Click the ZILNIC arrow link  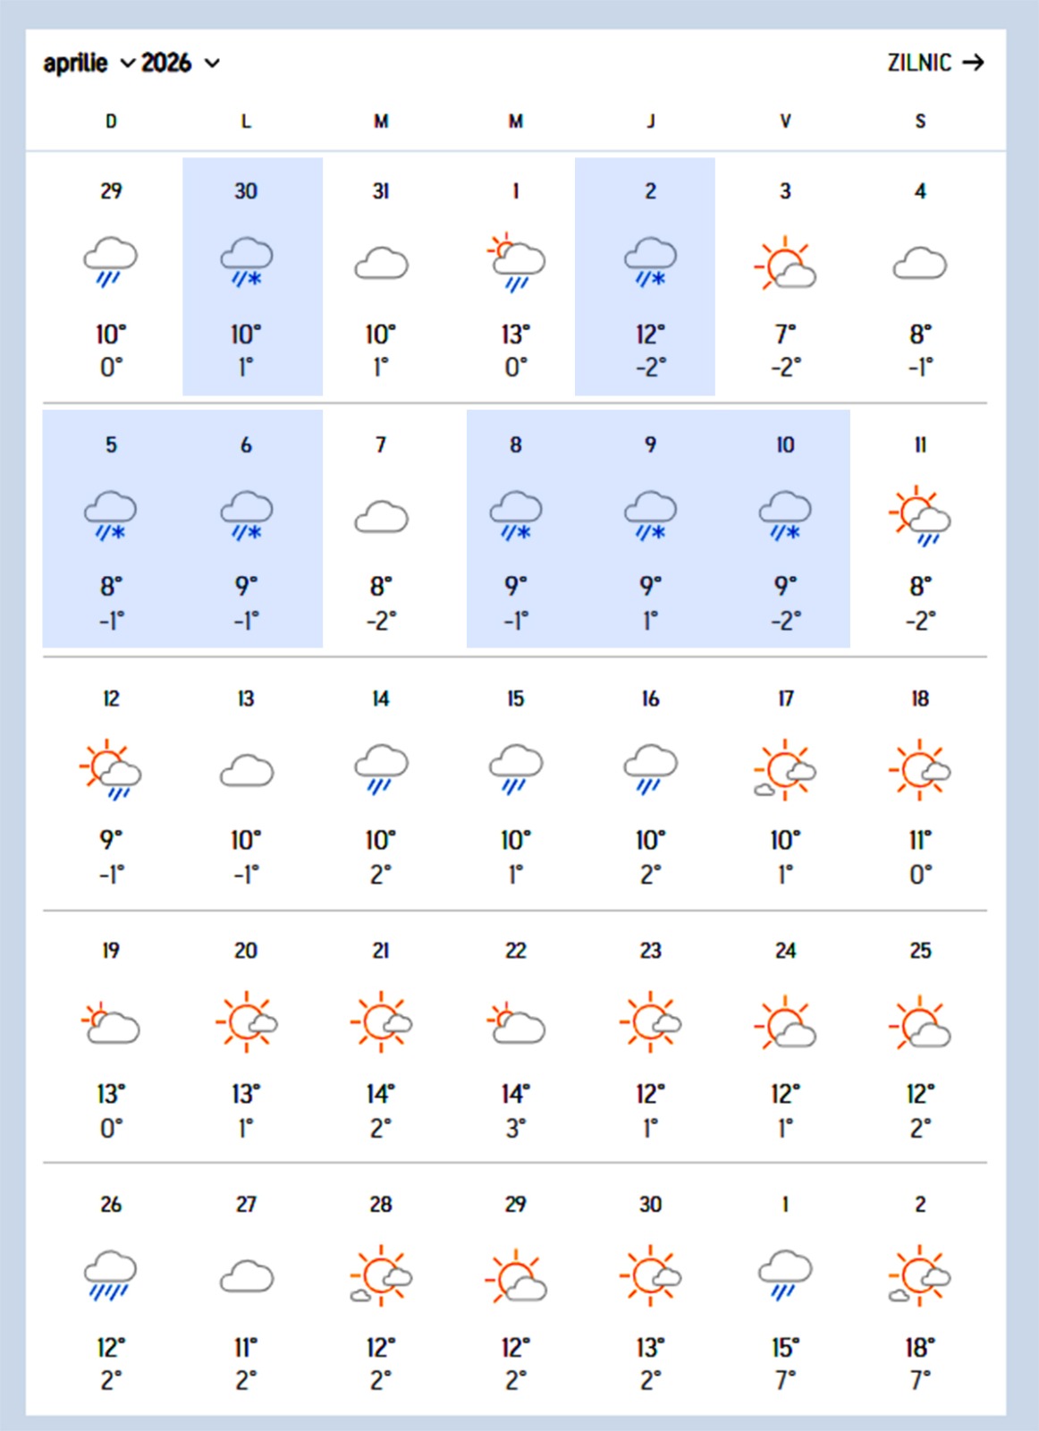tap(934, 63)
